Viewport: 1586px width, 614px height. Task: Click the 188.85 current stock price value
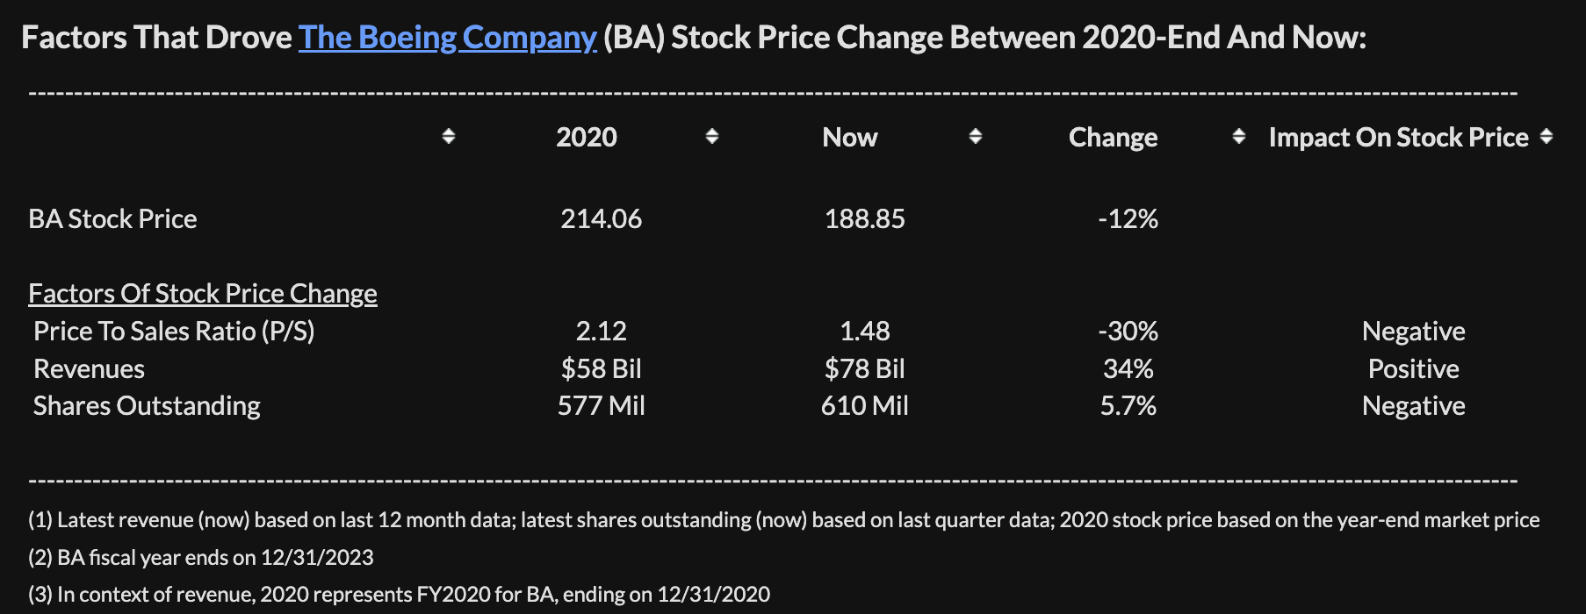(x=864, y=219)
